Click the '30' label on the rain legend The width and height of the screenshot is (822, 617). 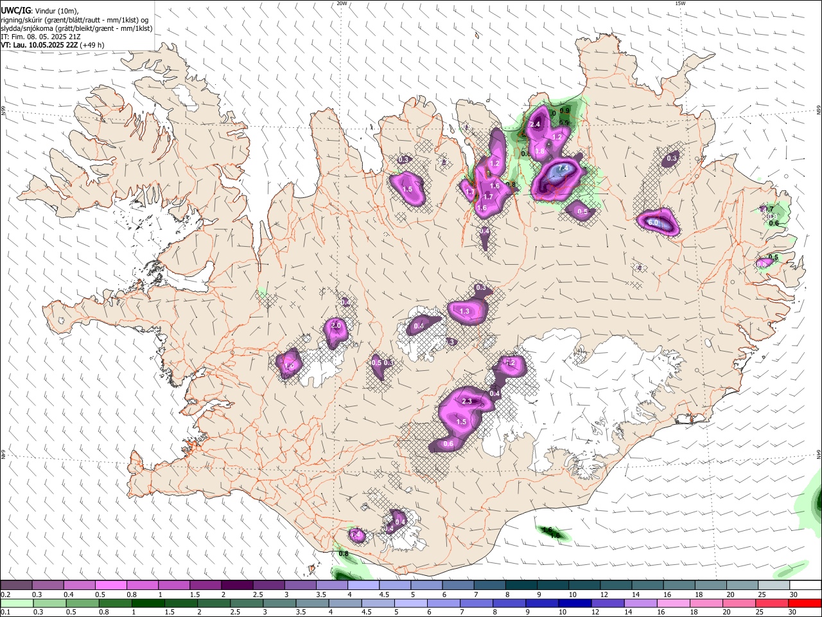(x=793, y=612)
